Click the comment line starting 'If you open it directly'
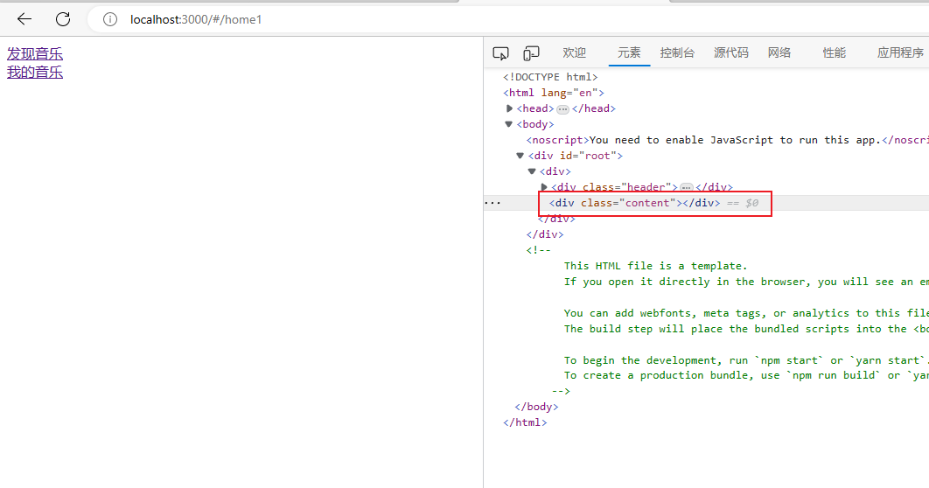This screenshot has width=929, height=488. point(746,282)
